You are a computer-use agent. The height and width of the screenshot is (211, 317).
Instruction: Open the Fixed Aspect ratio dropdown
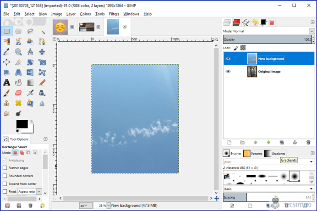pos(39,191)
